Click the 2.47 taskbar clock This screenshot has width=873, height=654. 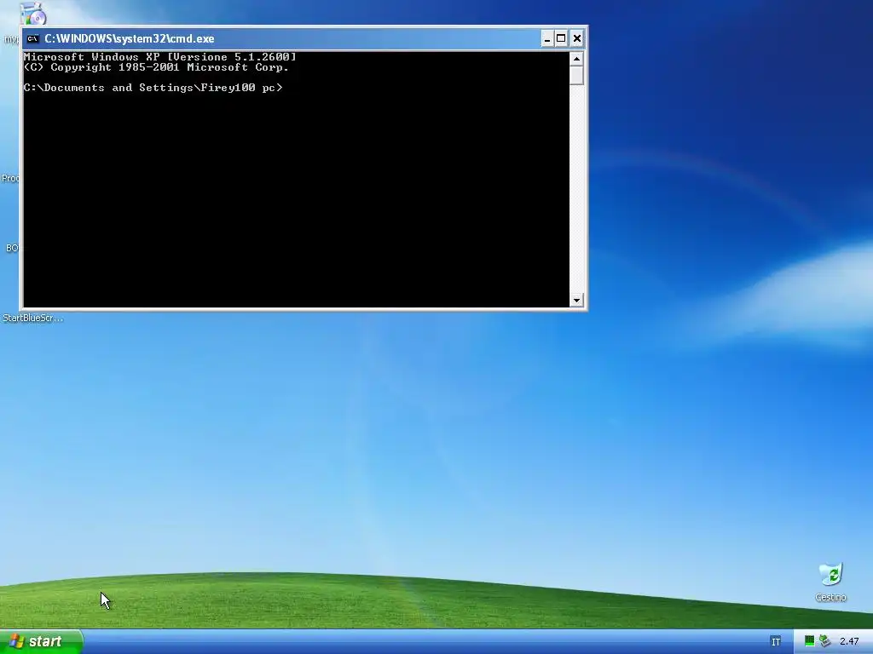[x=849, y=642]
